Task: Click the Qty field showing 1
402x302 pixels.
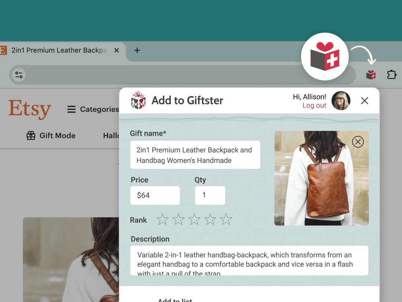Action: click(x=210, y=195)
